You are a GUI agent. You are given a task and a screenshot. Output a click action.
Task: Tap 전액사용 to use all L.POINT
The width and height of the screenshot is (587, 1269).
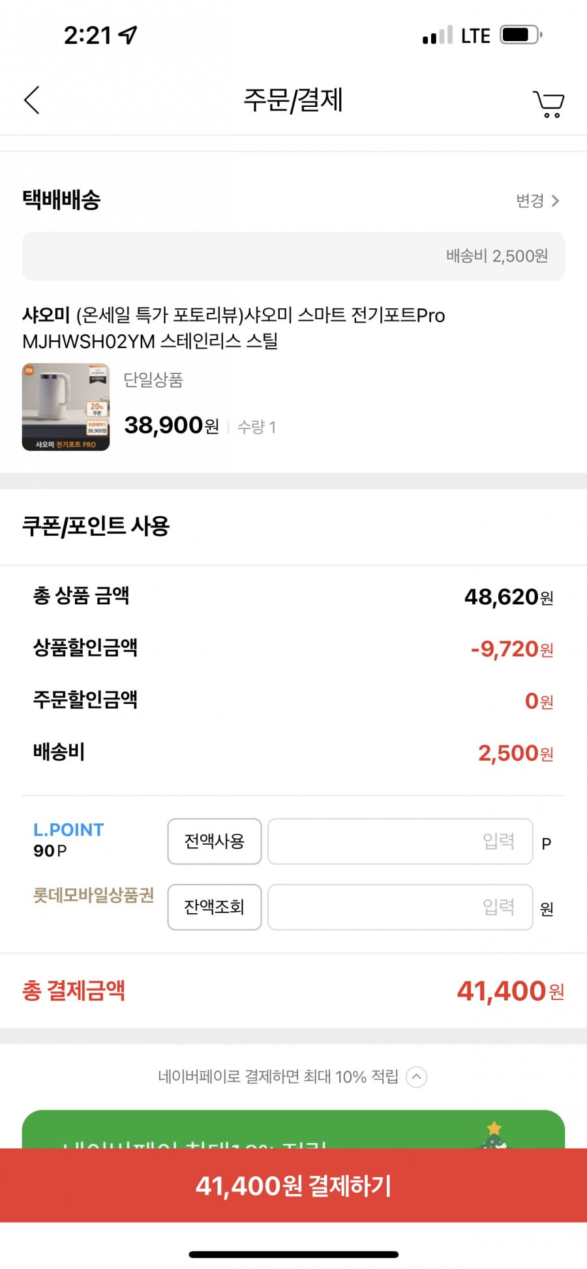[215, 841]
